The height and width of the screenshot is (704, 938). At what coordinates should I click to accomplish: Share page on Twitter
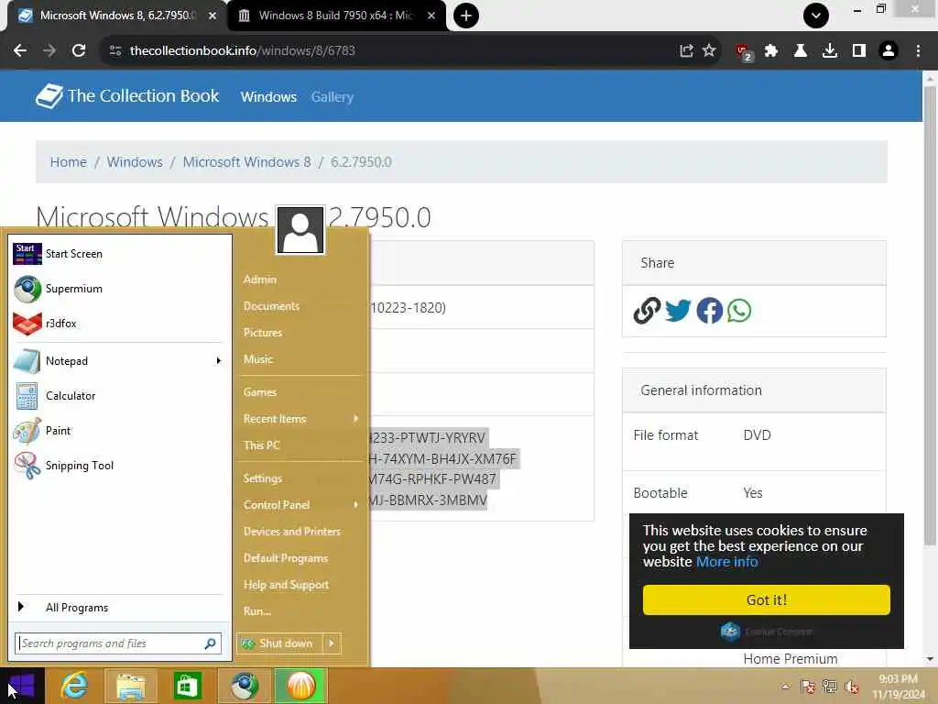point(678,311)
